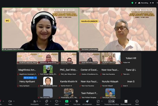This screenshot has height=106, width=158.
Task: Select the Moderator Seng Norma video tile
Action: pos(48,58)
